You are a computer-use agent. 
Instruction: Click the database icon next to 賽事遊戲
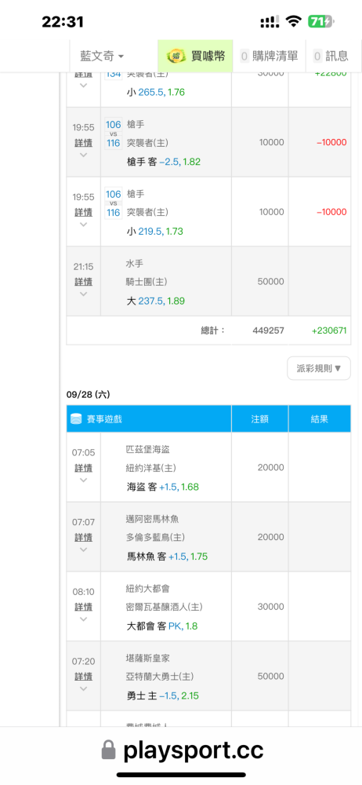click(75, 419)
